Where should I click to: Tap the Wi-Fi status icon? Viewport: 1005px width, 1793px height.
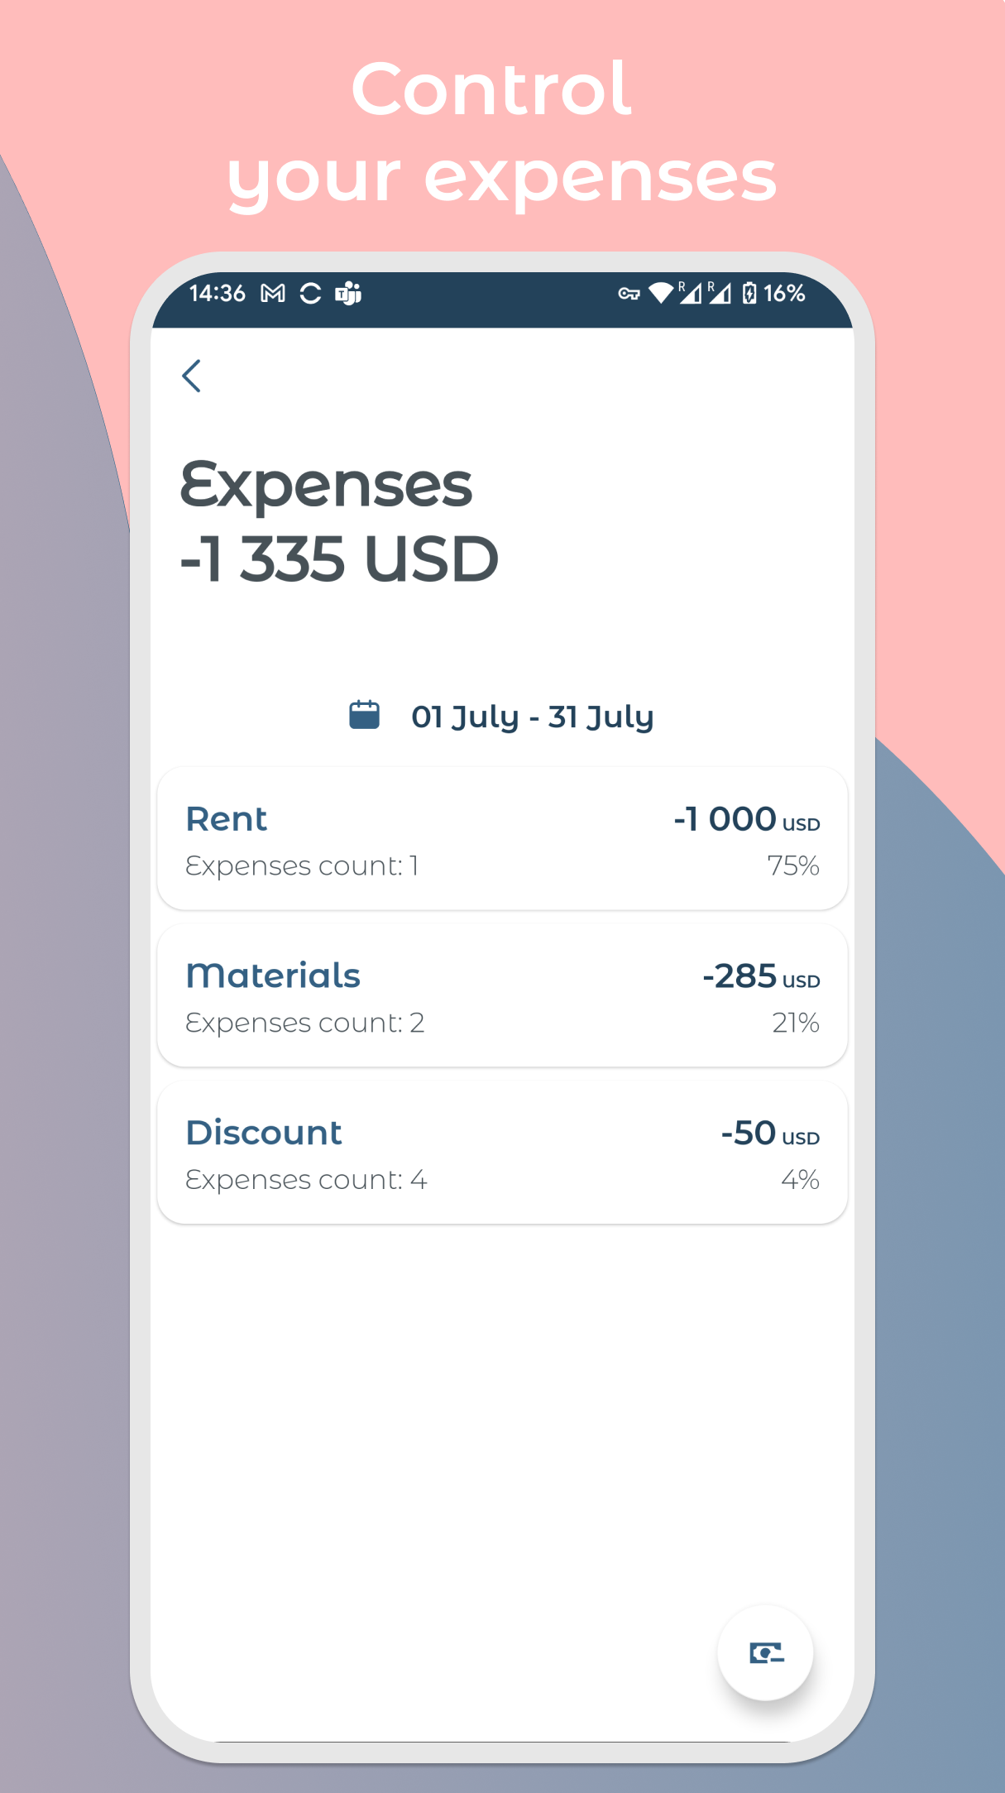click(x=661, y=293)
